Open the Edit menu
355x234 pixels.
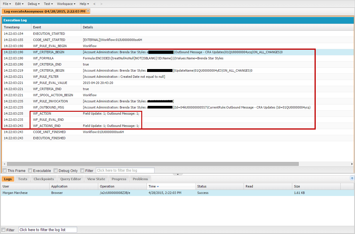click(19, 4)
